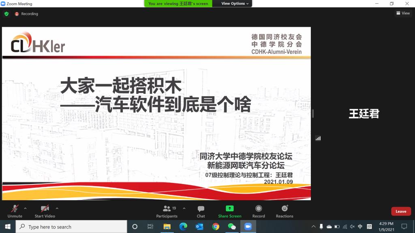Open File Explorer from taskbar

tap(167, 227)
